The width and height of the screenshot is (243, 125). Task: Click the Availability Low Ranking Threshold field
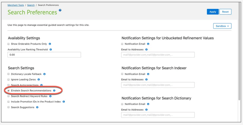click(44, 55)
